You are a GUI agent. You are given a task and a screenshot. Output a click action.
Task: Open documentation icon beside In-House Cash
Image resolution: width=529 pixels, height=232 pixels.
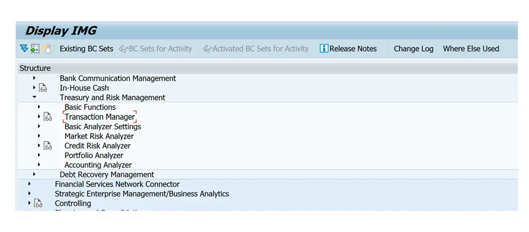pyautogui.click(x=43, y=88)
